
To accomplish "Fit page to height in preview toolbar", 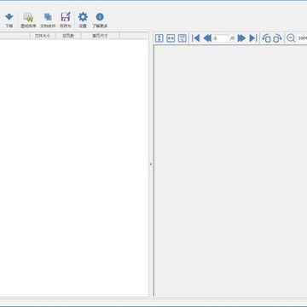I will point(159,38).
